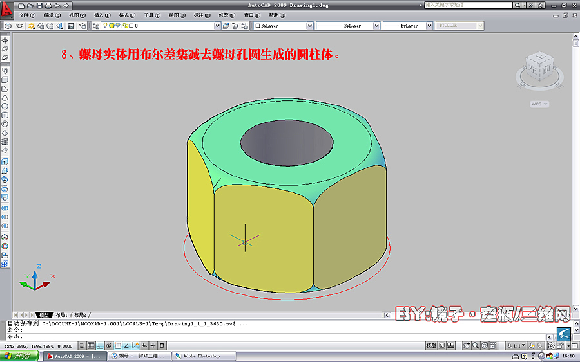The image size is (580, 362).
Task: Toggle Lineweight display in status bar
Action: (153, 346)
